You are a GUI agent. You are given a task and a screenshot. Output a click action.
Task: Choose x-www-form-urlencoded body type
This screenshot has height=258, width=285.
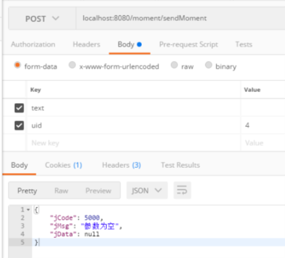[72, 65]
